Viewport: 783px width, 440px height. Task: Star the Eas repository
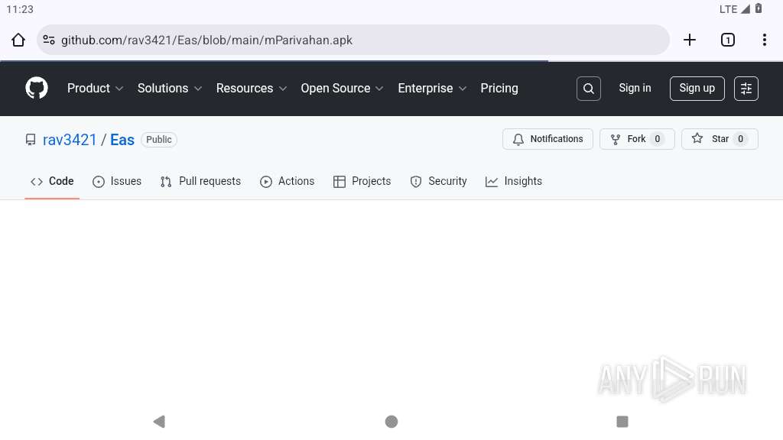tap(720, 139)
